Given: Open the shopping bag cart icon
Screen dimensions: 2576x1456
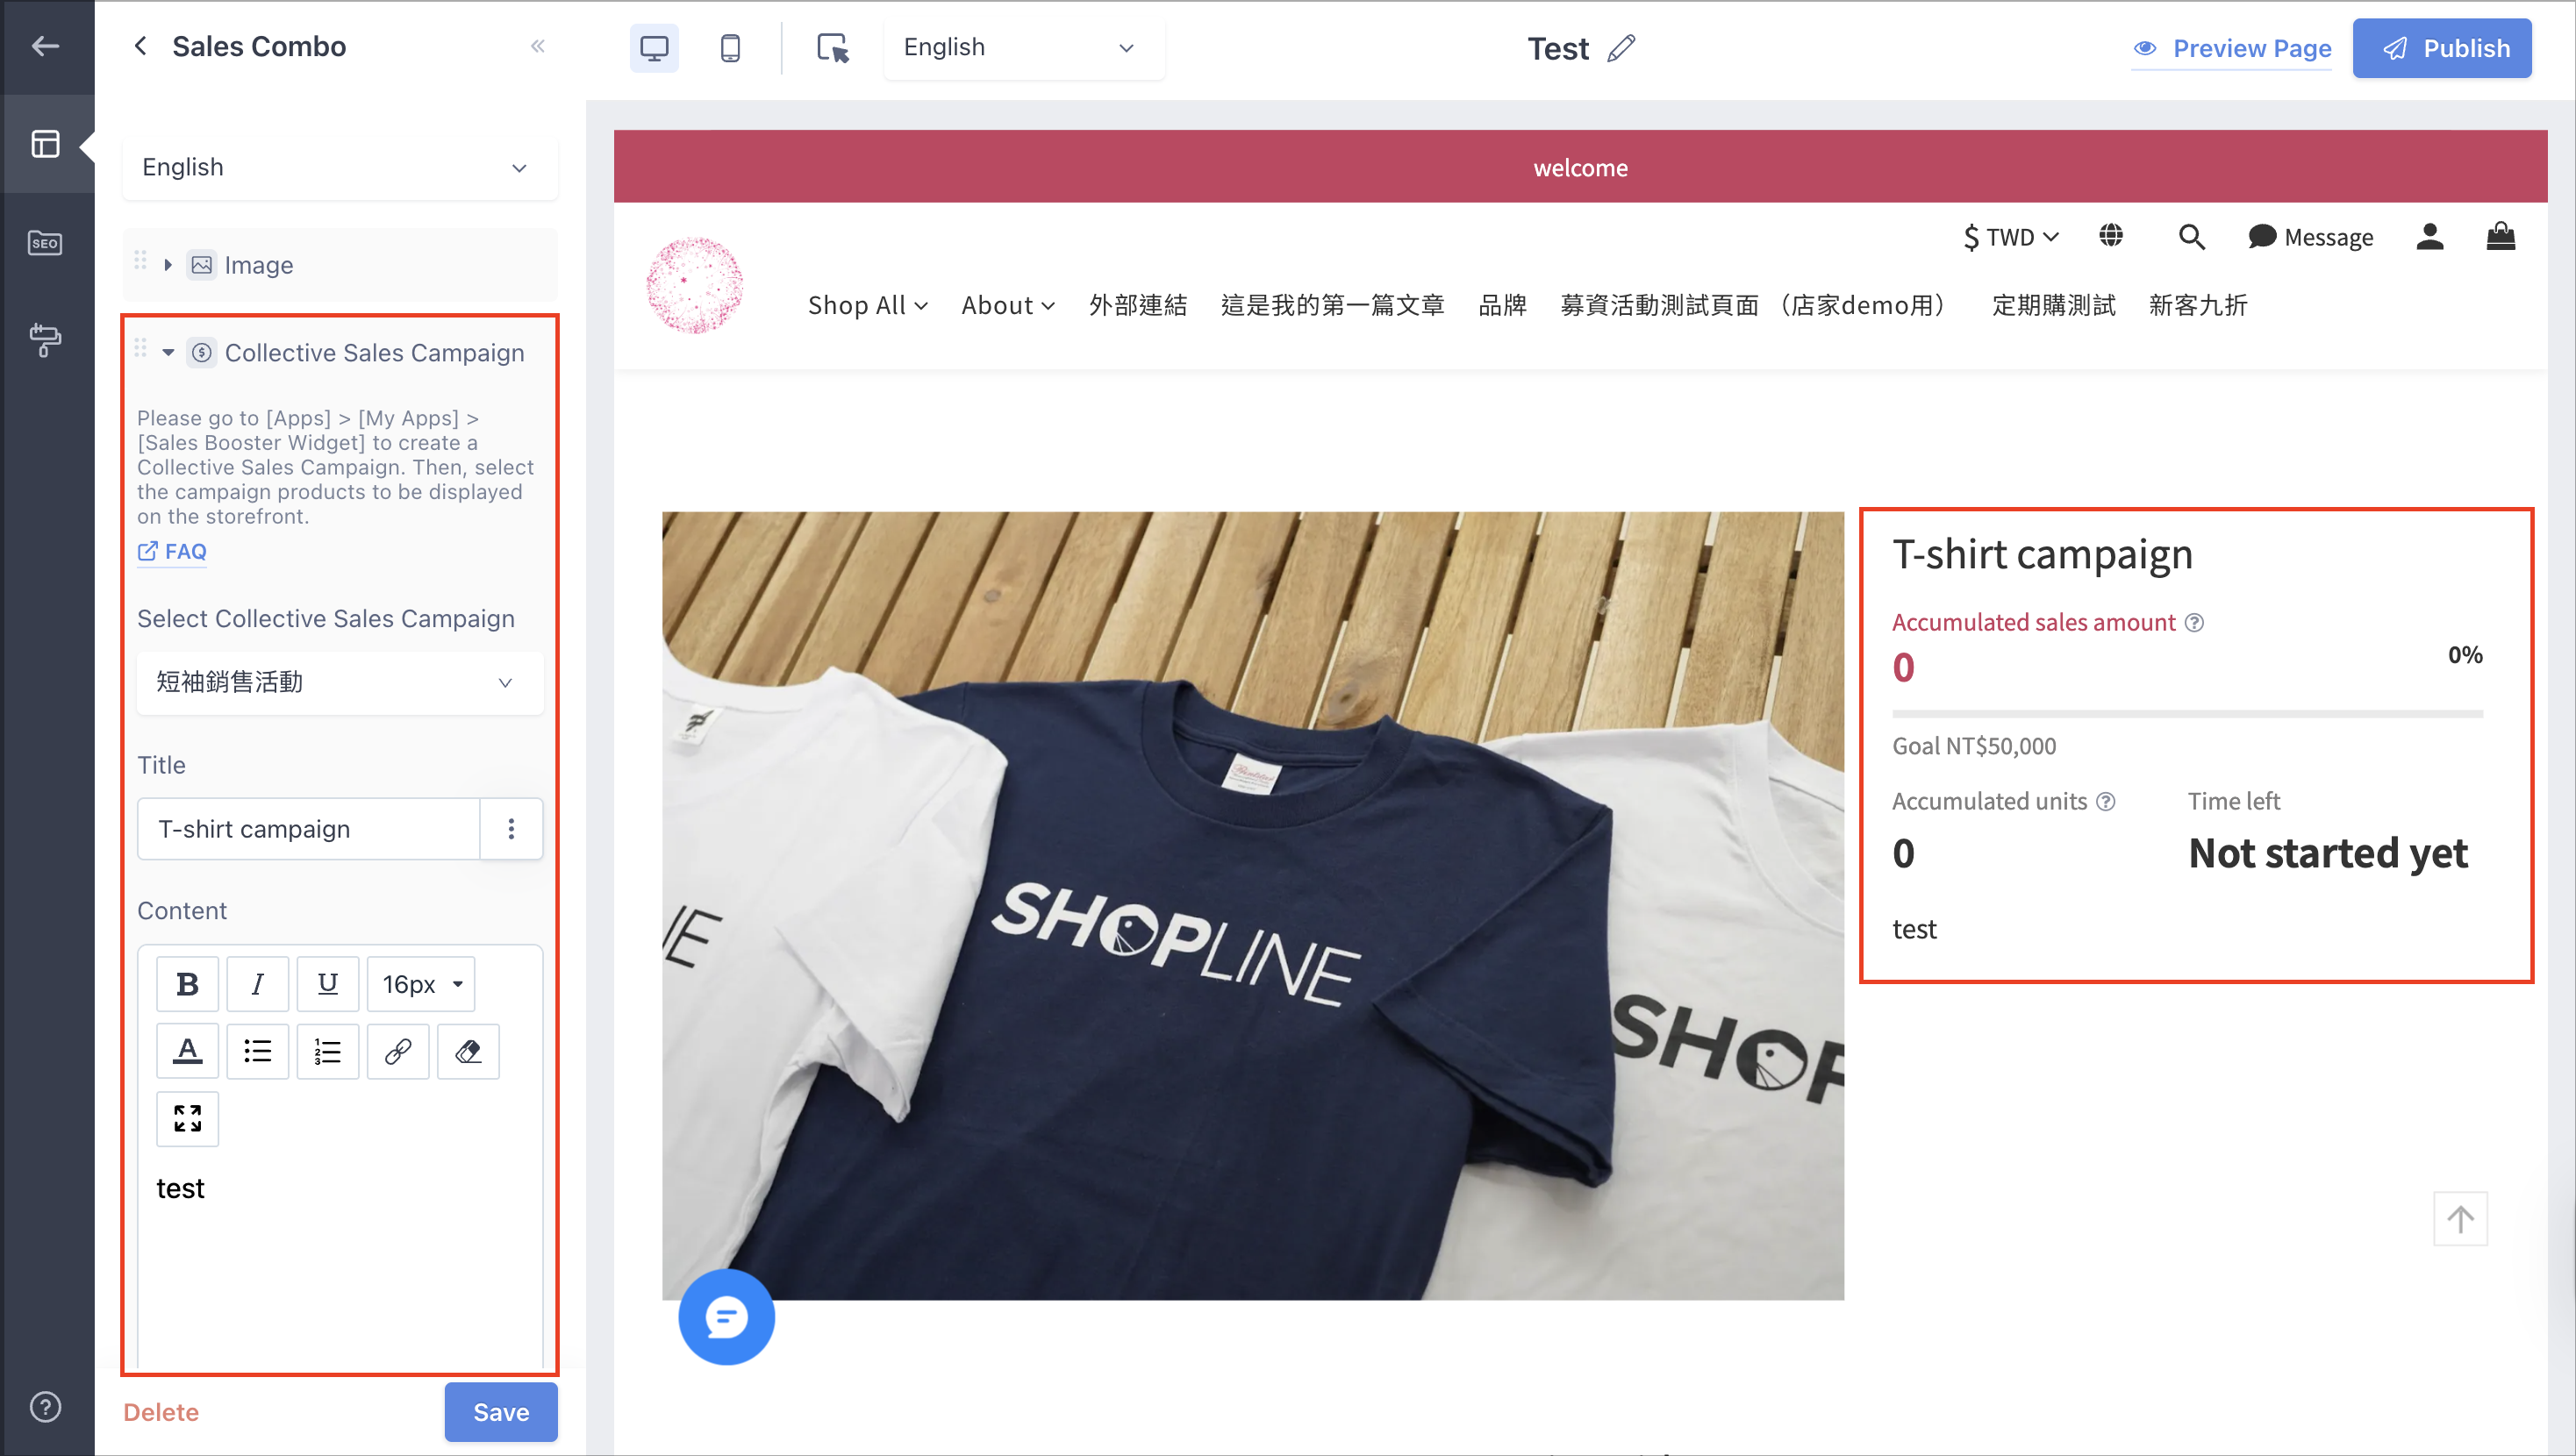Looking at the screenshot, I should coord(2501,236).
